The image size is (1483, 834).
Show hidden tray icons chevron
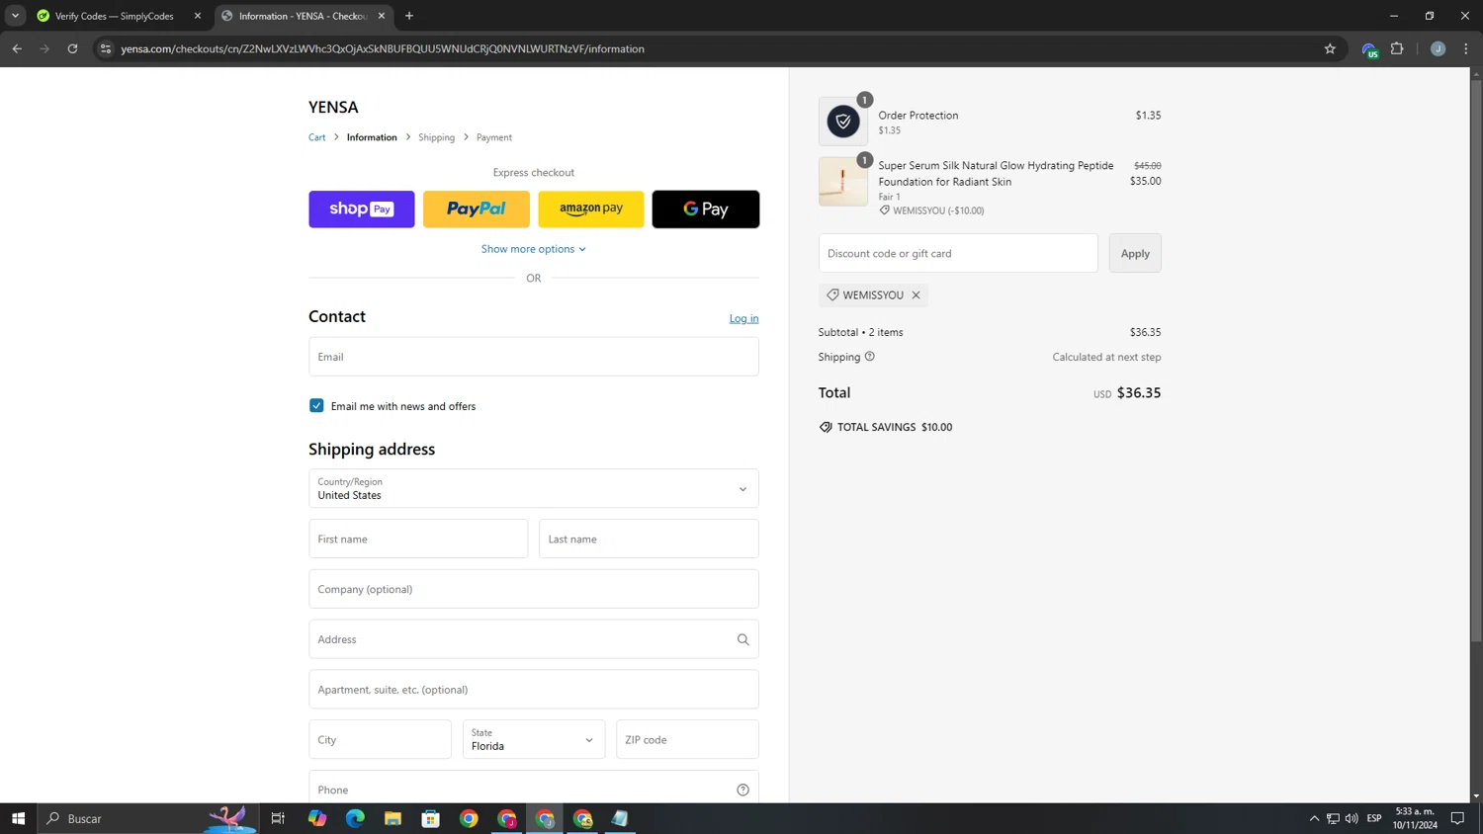point(1314,818)
